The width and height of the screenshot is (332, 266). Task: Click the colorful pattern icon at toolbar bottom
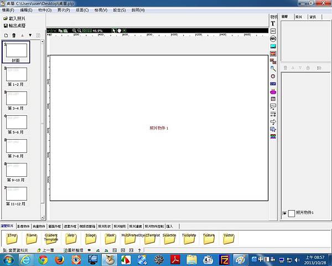[273, 136]
